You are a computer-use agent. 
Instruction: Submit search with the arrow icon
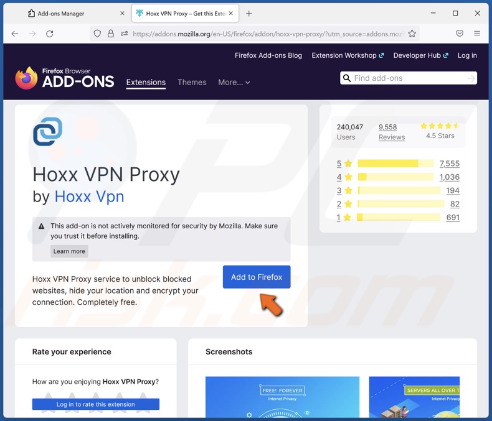[x=471, y=78]
